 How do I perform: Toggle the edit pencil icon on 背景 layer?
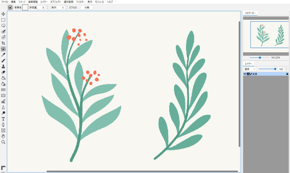click(251, 74)
